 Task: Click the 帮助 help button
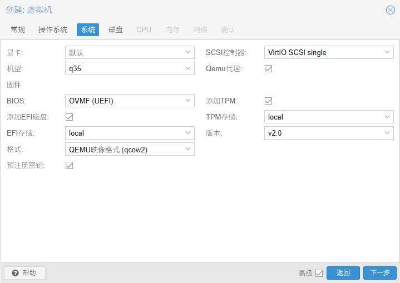[24, 273]
